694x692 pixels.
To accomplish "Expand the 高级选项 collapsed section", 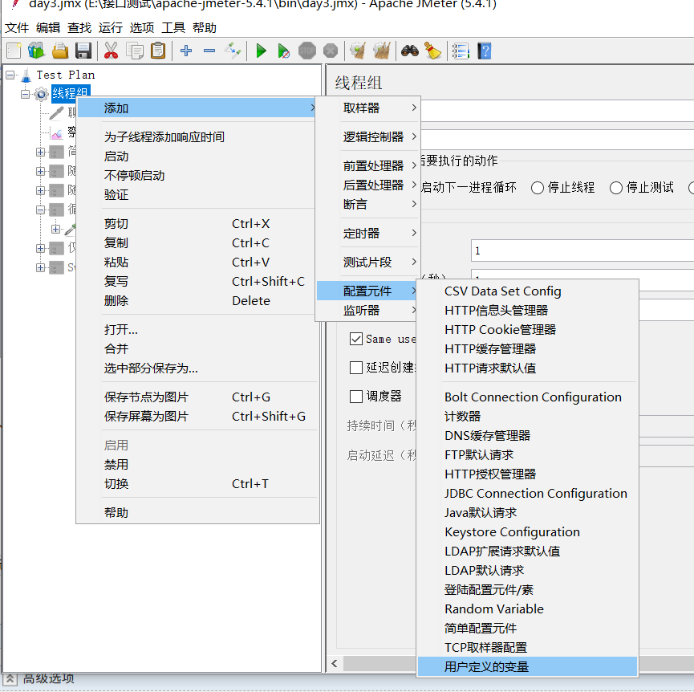I will (10, 679).
